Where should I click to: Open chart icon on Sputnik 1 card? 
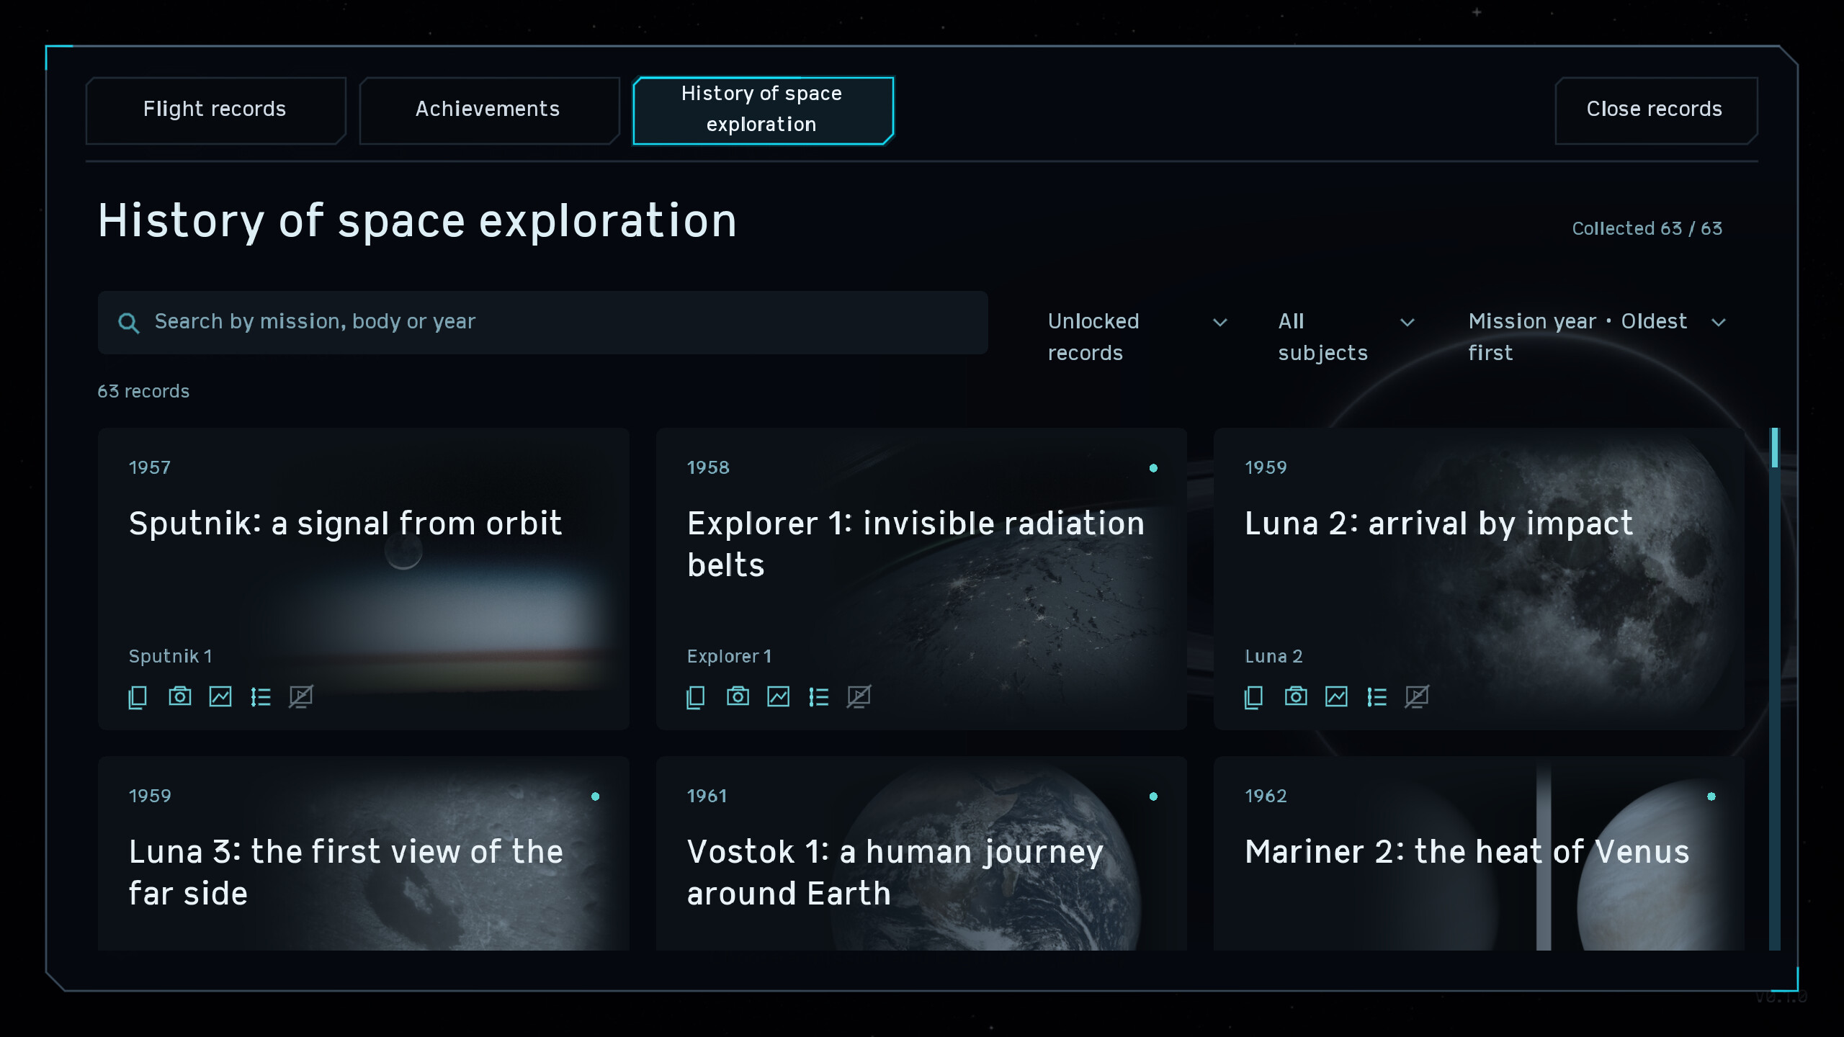point(220,696)
